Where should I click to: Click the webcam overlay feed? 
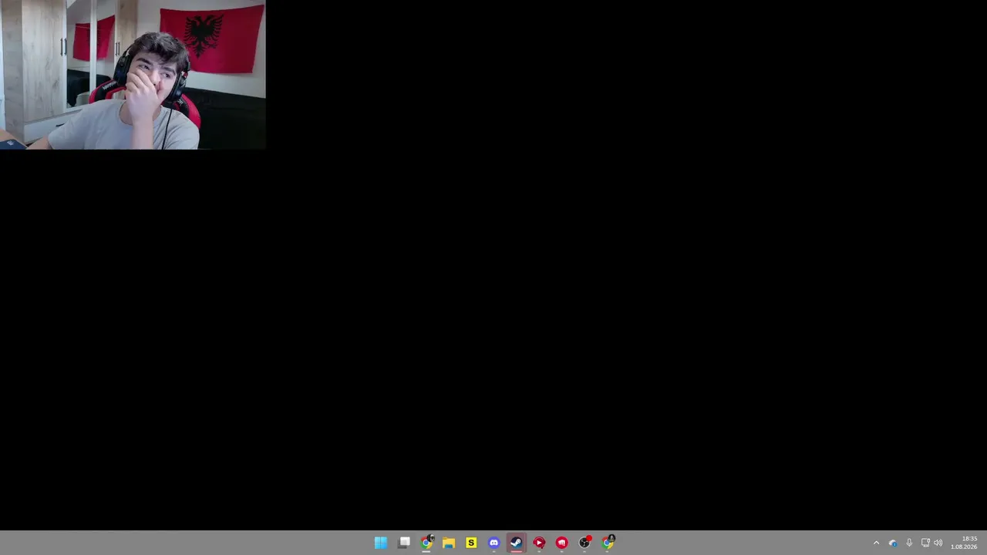point(133,74)
